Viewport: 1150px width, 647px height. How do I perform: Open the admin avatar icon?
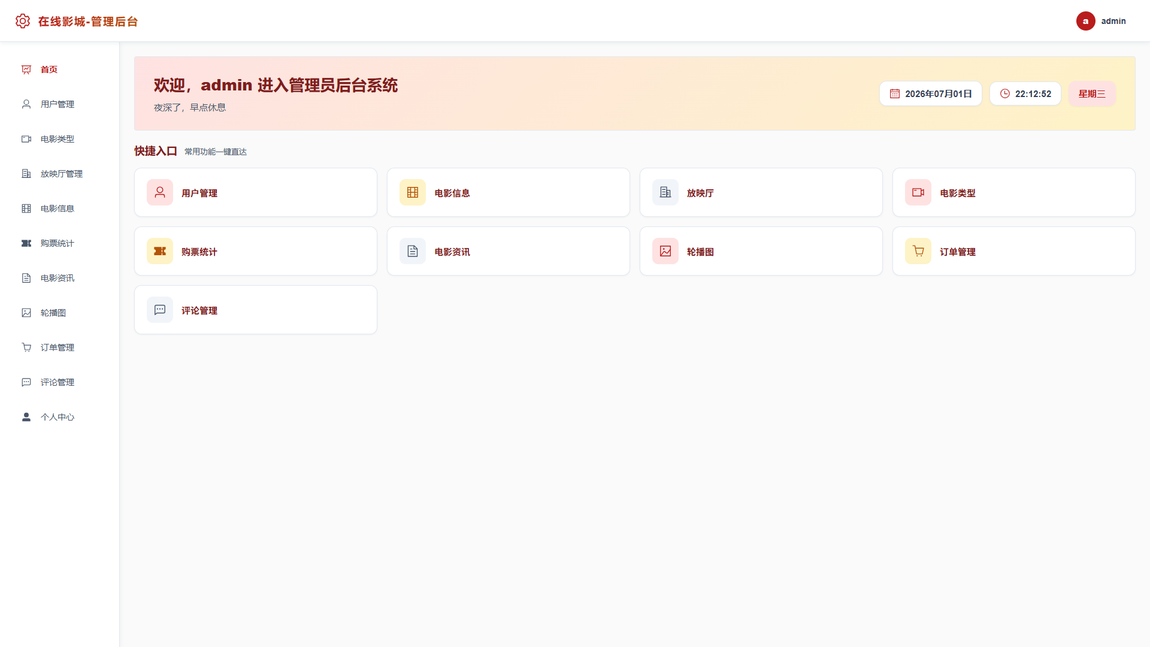[1085, 21]
